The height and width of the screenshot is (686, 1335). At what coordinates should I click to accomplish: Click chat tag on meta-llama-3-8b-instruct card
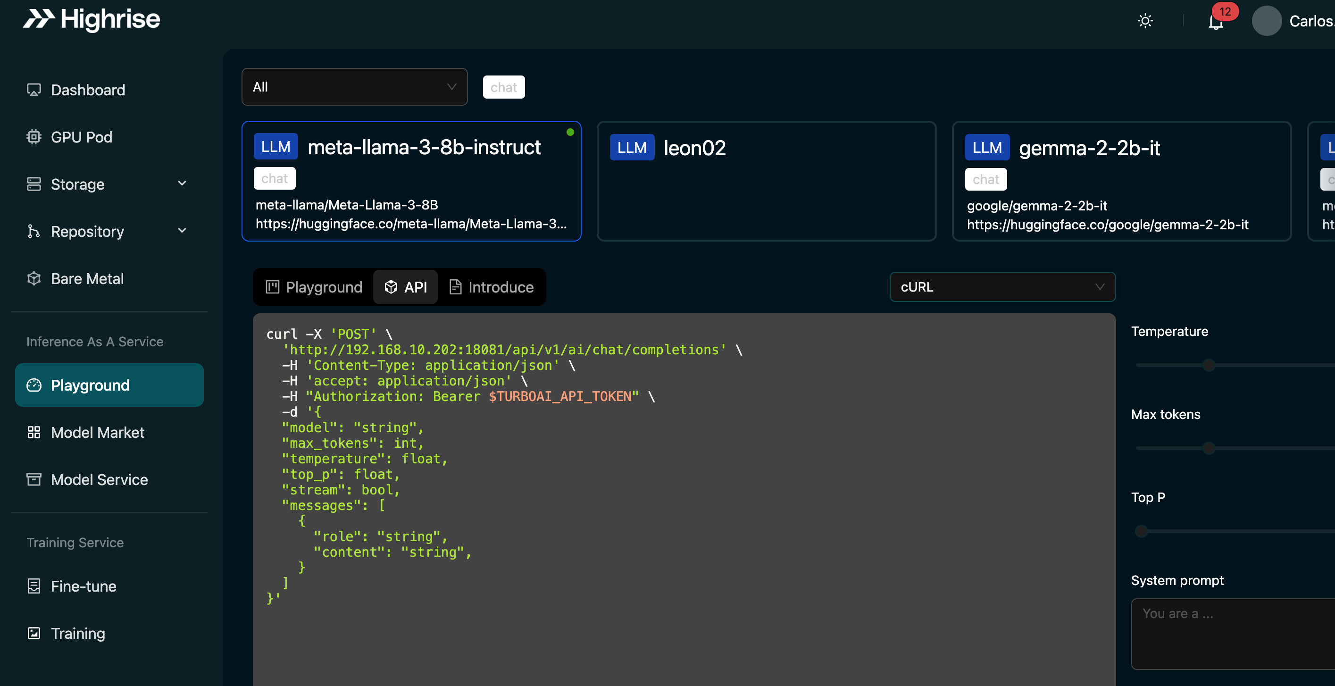pos(275,178)
